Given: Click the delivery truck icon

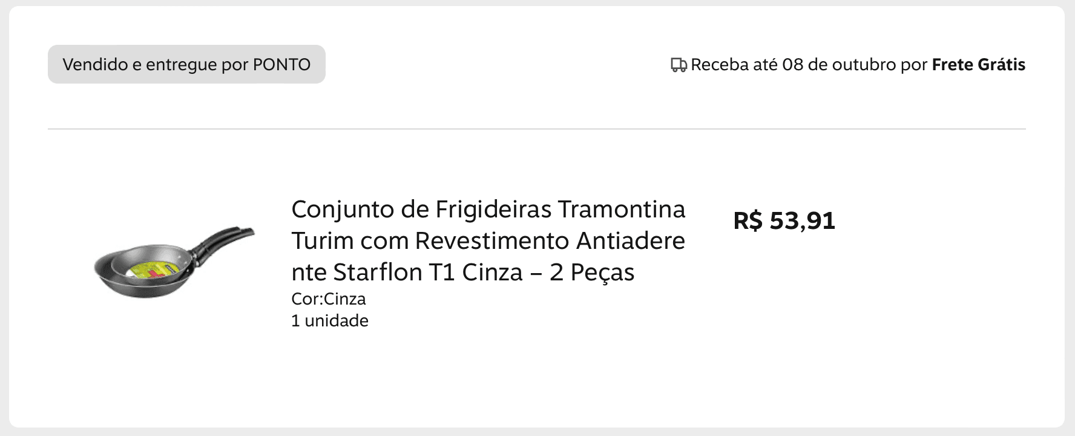Looking at the screenshot, I should tap(679, 65).
